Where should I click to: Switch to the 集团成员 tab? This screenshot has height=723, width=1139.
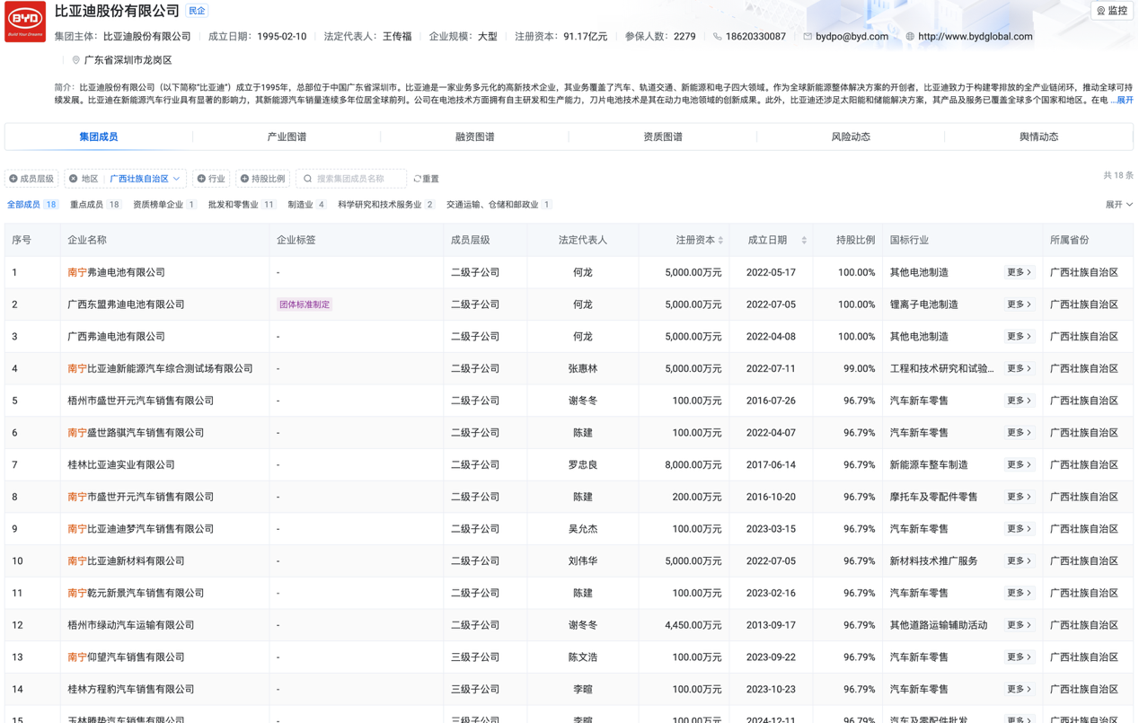click(x=99, y=137)
